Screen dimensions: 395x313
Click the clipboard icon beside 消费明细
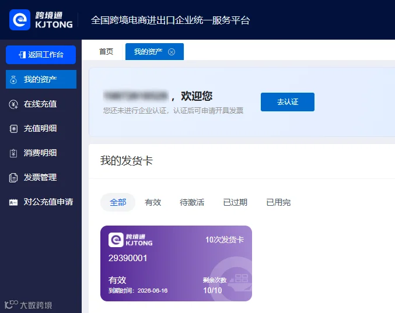(x=13, y=153)
